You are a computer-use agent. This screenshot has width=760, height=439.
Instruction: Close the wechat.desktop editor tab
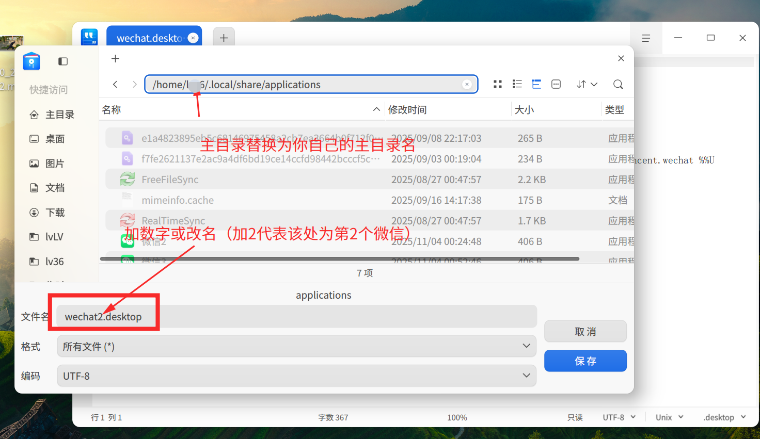193,38
